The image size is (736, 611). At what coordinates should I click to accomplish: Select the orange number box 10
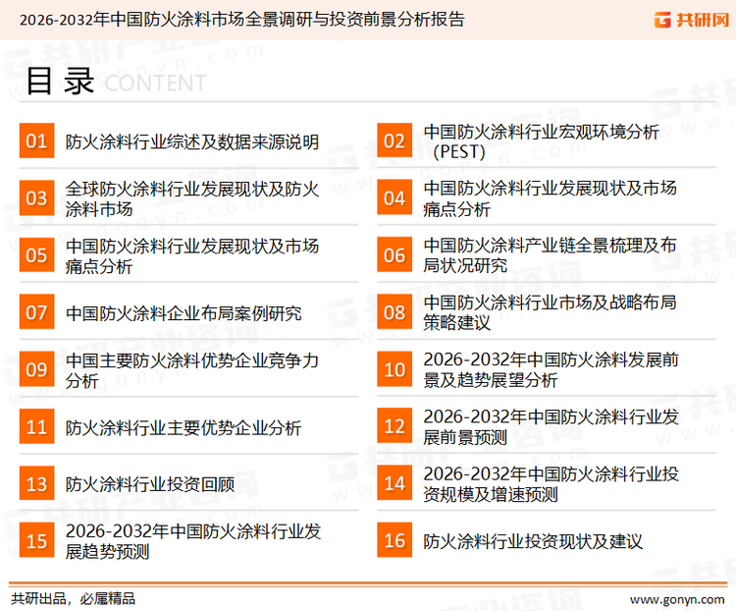394,369
